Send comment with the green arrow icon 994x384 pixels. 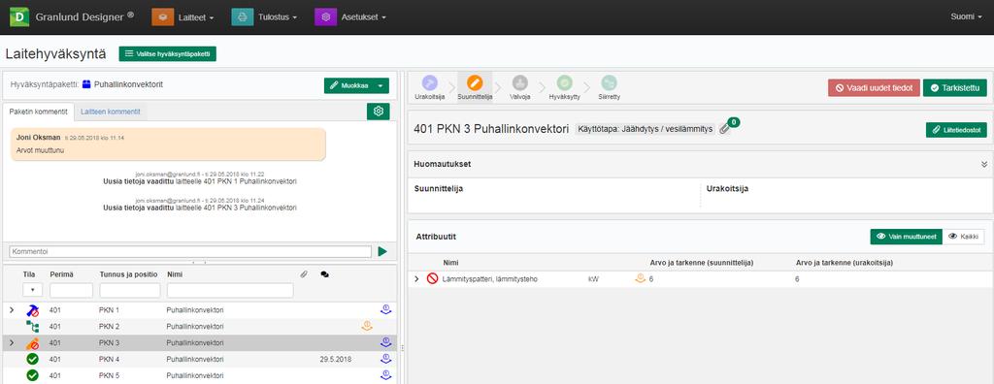[x=382, y=251]
